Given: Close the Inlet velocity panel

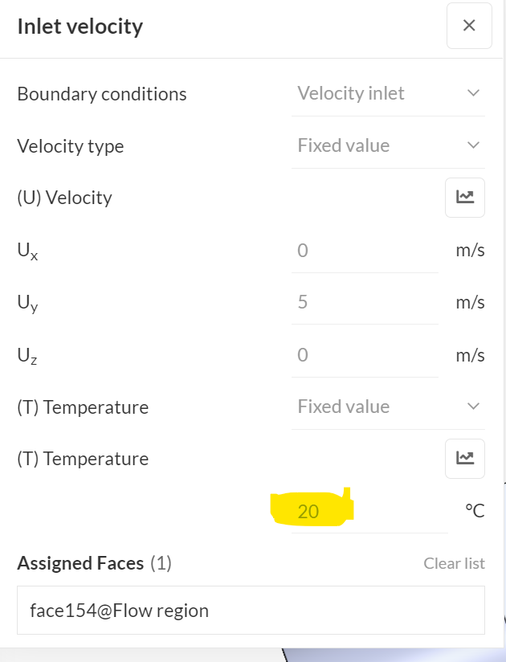Looking at the screenshot, I should point(469,26).
